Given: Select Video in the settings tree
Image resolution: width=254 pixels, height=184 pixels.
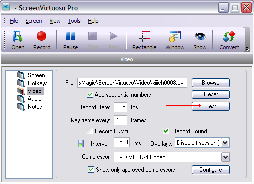Looking at the screenshot, I should coord(35,91).
